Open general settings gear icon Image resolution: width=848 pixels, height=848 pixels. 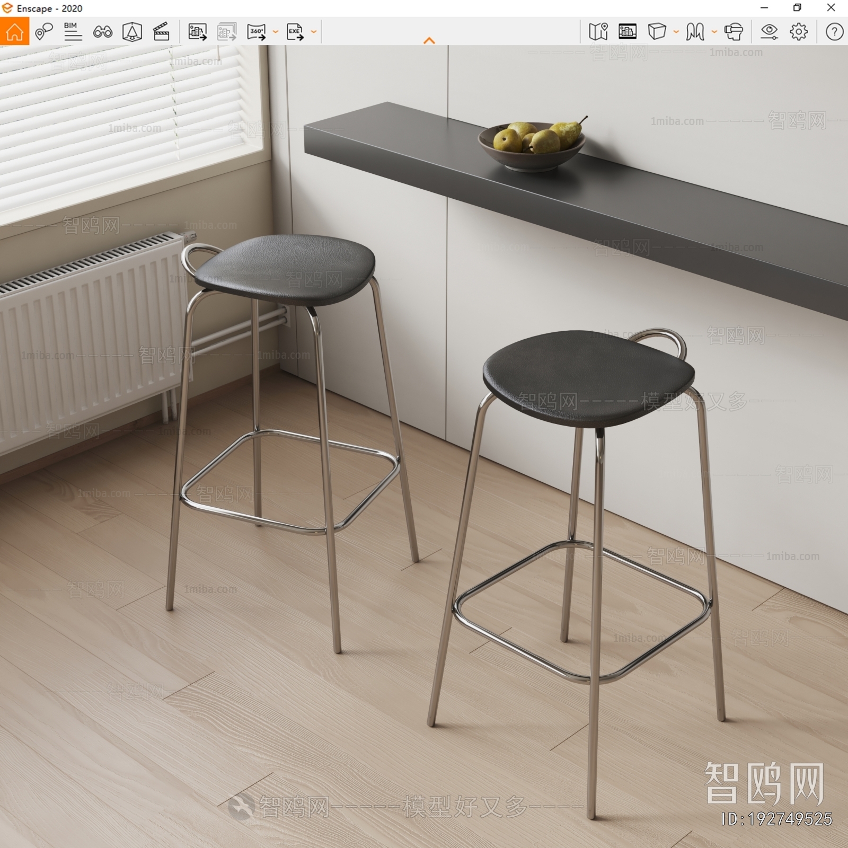[799, 32]
